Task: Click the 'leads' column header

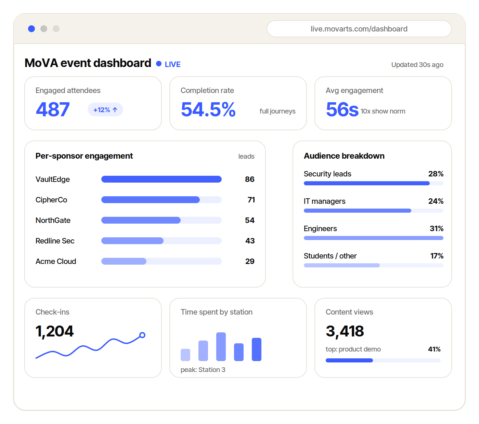Action: [246, 156]
